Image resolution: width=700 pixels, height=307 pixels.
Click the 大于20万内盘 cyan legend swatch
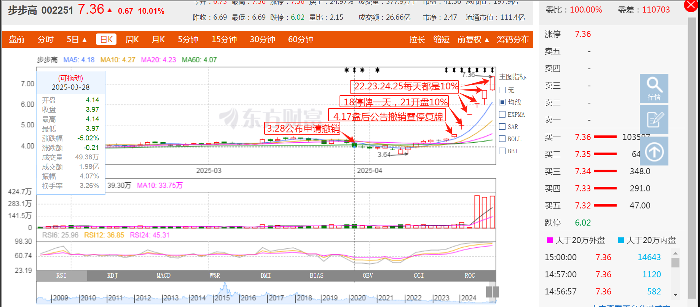pyautogui.click(x=621, y=240)
